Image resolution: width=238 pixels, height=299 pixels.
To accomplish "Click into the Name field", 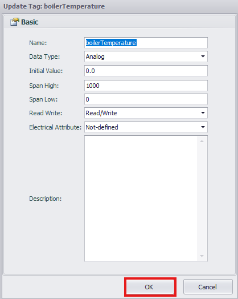I will coord(146,43).
